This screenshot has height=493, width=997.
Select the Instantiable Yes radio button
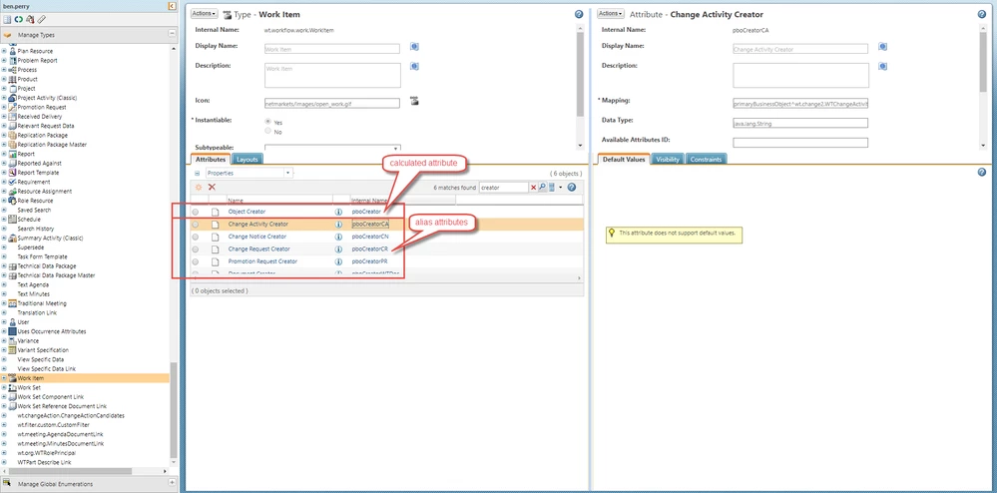coord(267,122)
